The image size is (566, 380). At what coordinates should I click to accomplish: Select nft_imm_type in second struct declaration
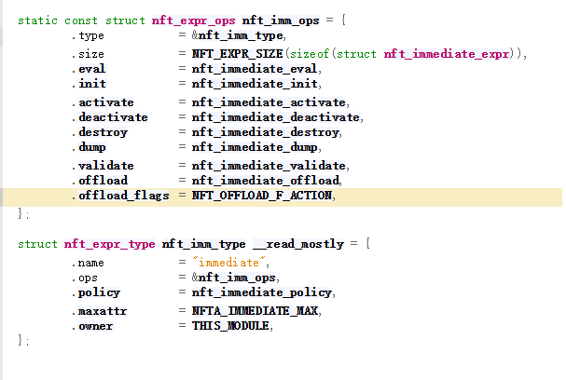(x=203, y=244)
